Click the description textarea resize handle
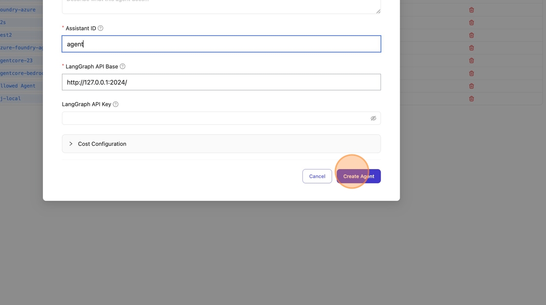This screenshot has width=546, height=305. coord(378,11)
